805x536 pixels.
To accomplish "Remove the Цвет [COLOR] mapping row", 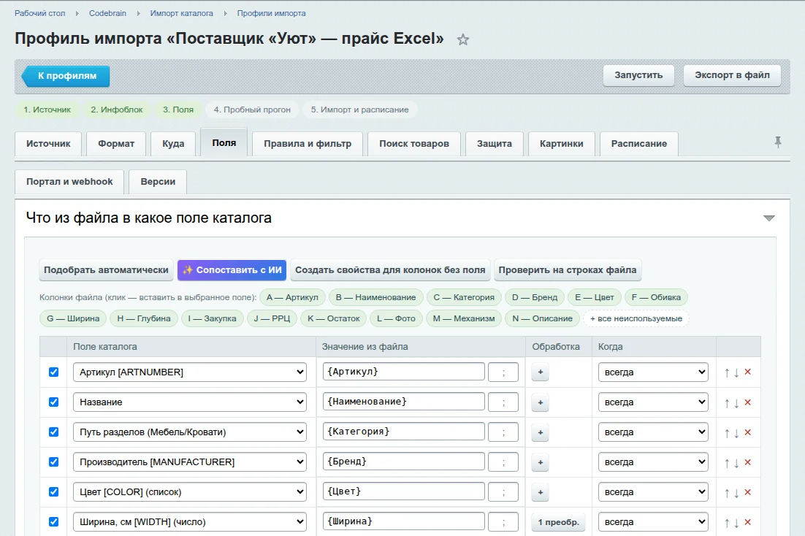I will click(747, 492).
